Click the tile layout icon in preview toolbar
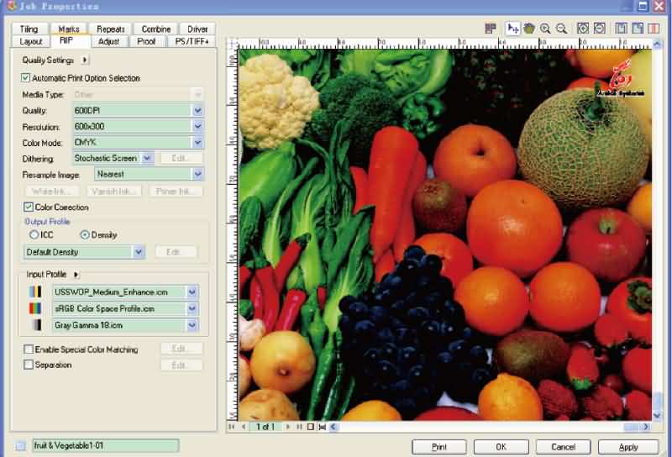 pos(490,29)
